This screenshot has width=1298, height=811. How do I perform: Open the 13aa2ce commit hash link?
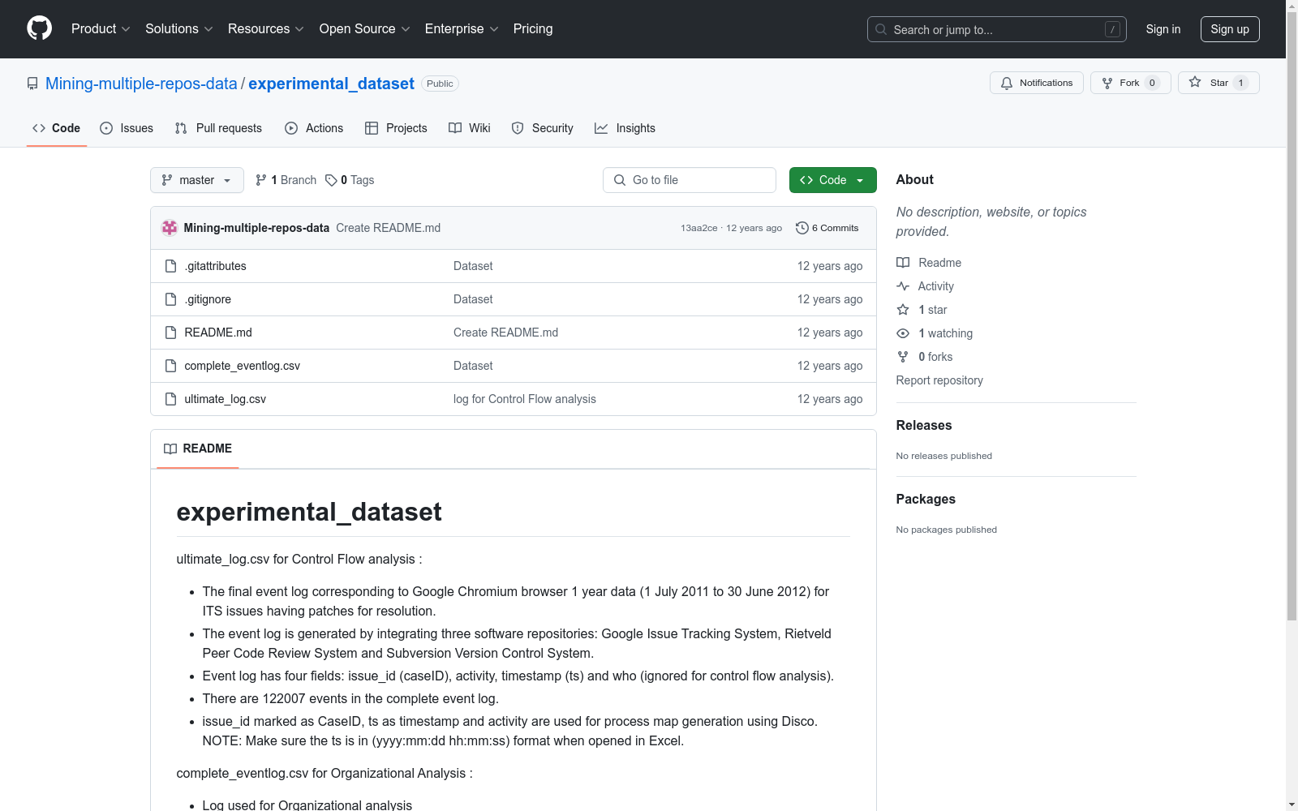(x=699, y=228)
